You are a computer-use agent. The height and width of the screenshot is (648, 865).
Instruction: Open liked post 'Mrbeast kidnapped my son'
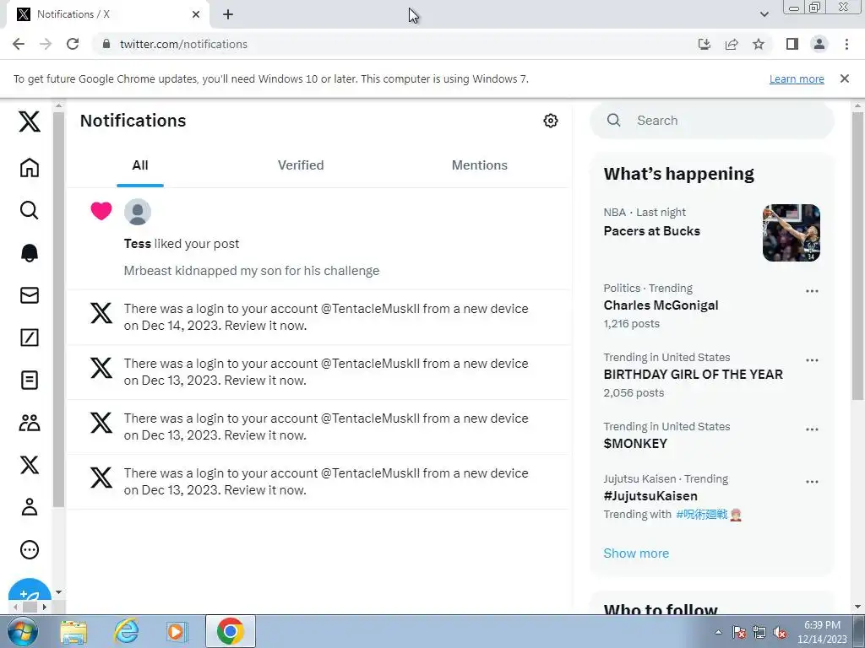252,271
